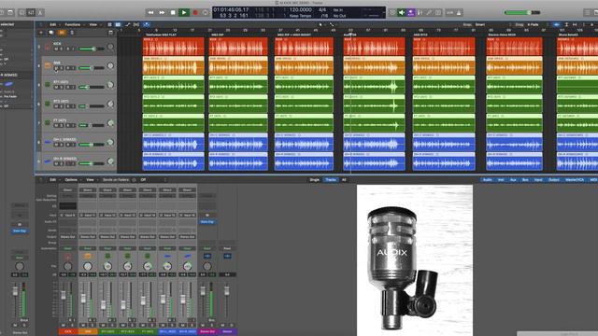Open the List Editors button at top right
This screenshot has width=598, height=336.
(x=588, y=12)
